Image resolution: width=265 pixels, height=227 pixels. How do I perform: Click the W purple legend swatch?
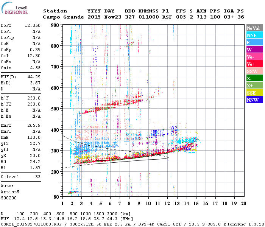pyautogui.click(x=254, y=50)
